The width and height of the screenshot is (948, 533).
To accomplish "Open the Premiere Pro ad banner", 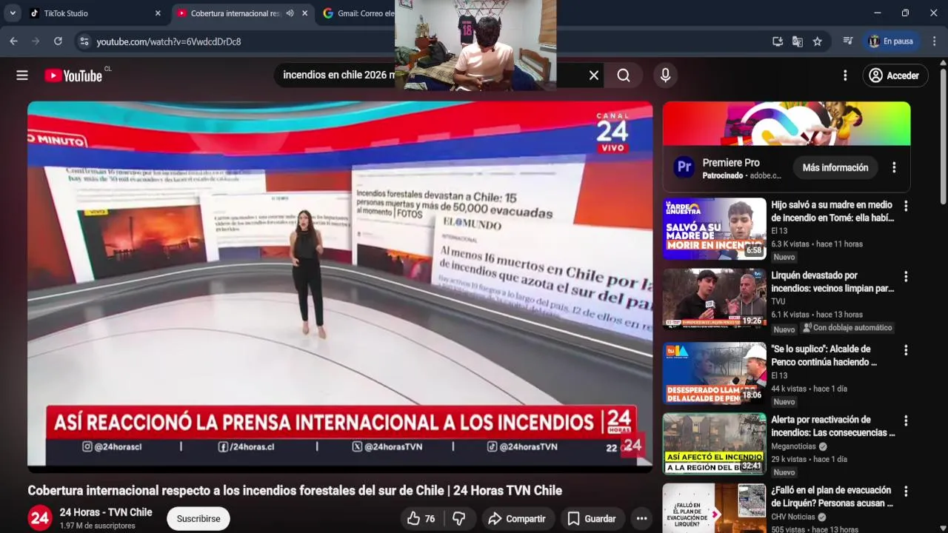I will click(x=787, y=124).
